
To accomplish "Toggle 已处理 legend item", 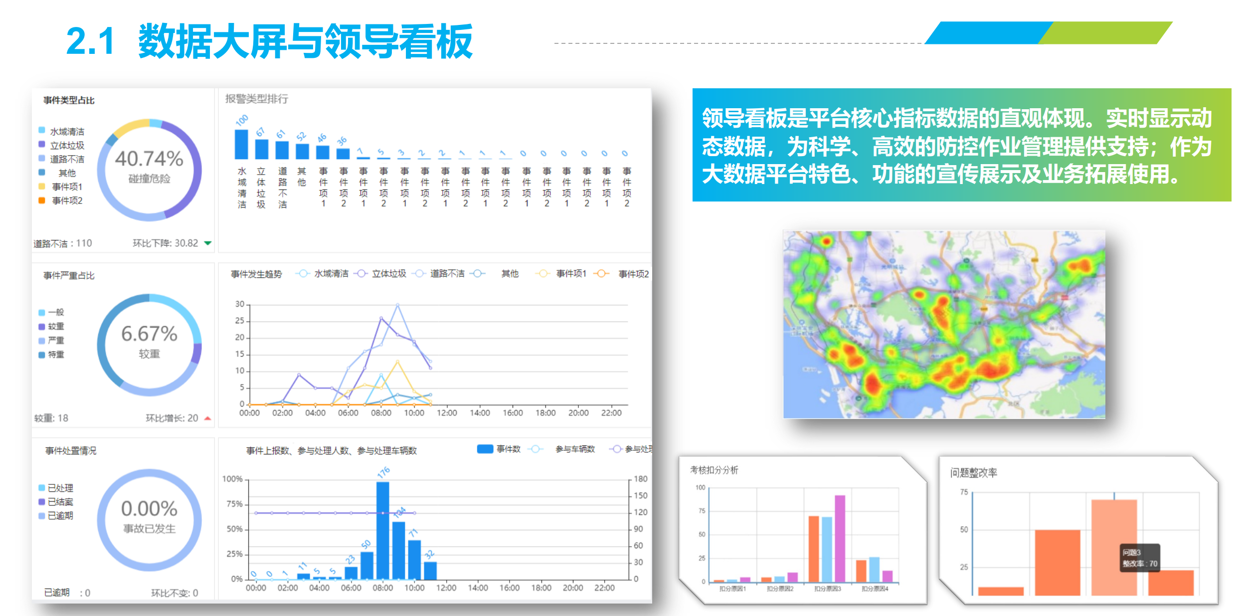I will (60, 488).
